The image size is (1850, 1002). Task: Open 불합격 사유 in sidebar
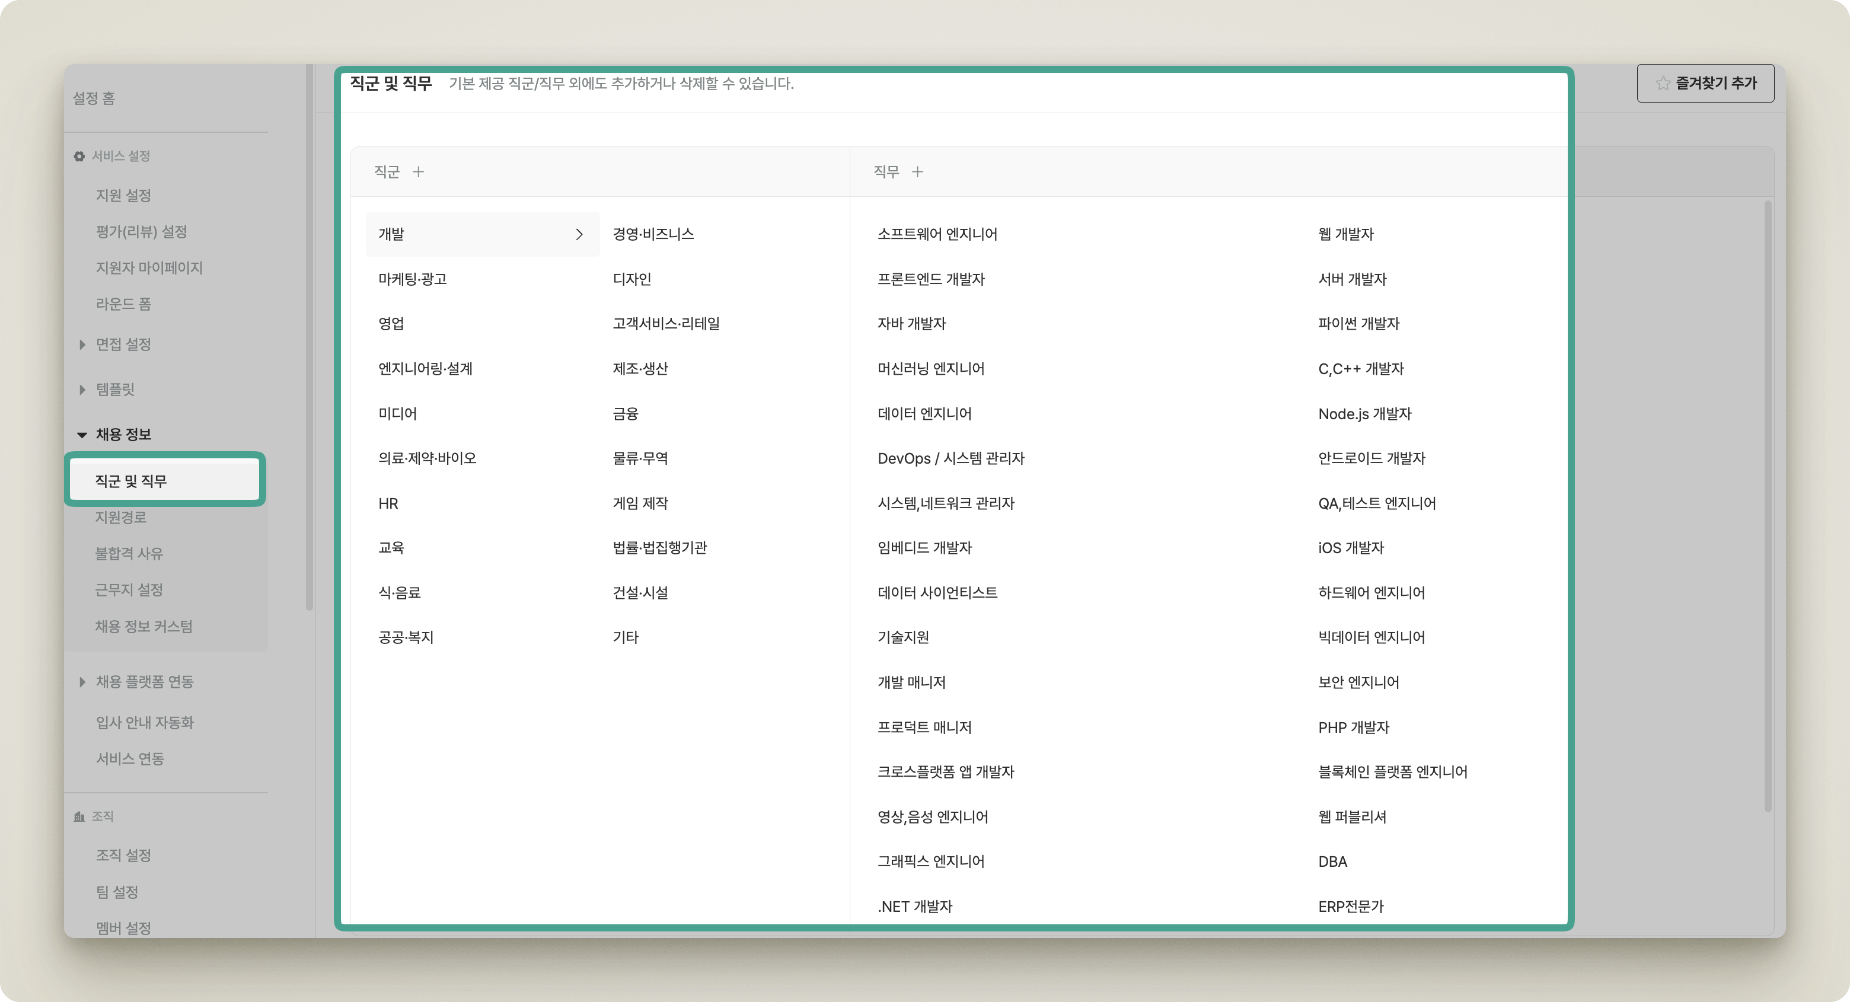click(x=129, y=554)
